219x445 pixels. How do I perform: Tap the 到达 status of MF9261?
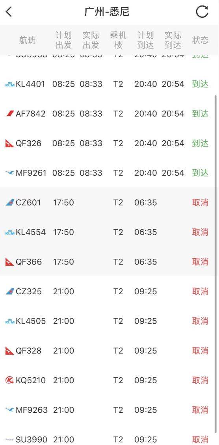tap(200, 173)
